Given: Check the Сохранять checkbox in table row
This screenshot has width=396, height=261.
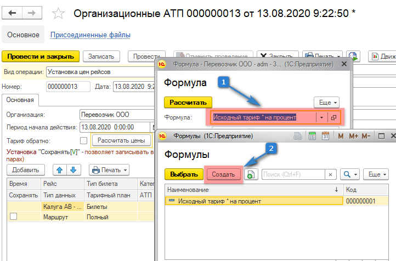Looking at the screenshot, I should pyautogui.click(x=13, y=217).
